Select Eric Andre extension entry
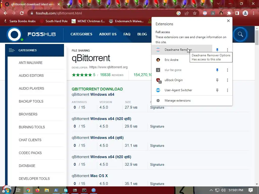The height and width of the screenshot is (194, 259). coord(182,60)
